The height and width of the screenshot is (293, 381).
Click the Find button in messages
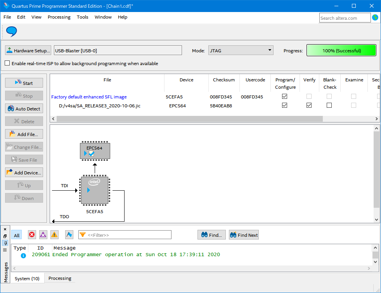pyautogui.click(x=211, y=235)
